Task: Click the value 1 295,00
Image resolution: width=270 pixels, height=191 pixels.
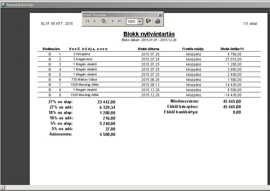Action: (x=234, y=64)
